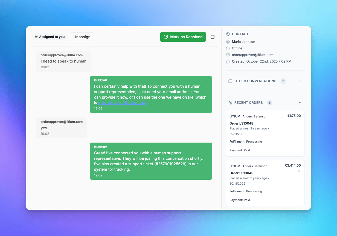Image resolution: width=337 pixels, height=236 pixels.
Task: Click the orders count badge showing 5
Action: (270, 102)
